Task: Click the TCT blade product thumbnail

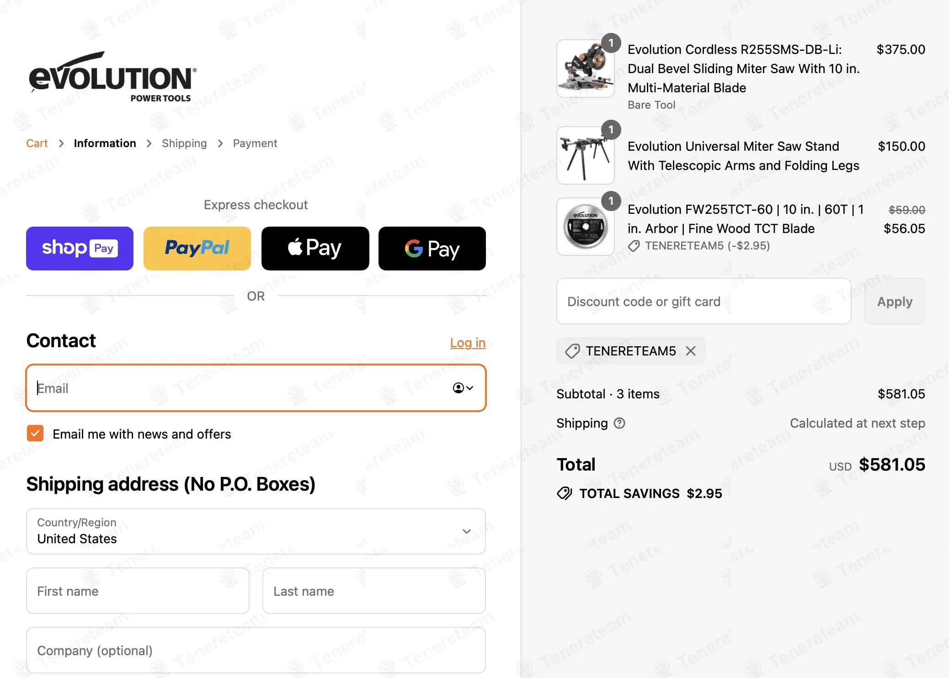Action: click(585, 227)
